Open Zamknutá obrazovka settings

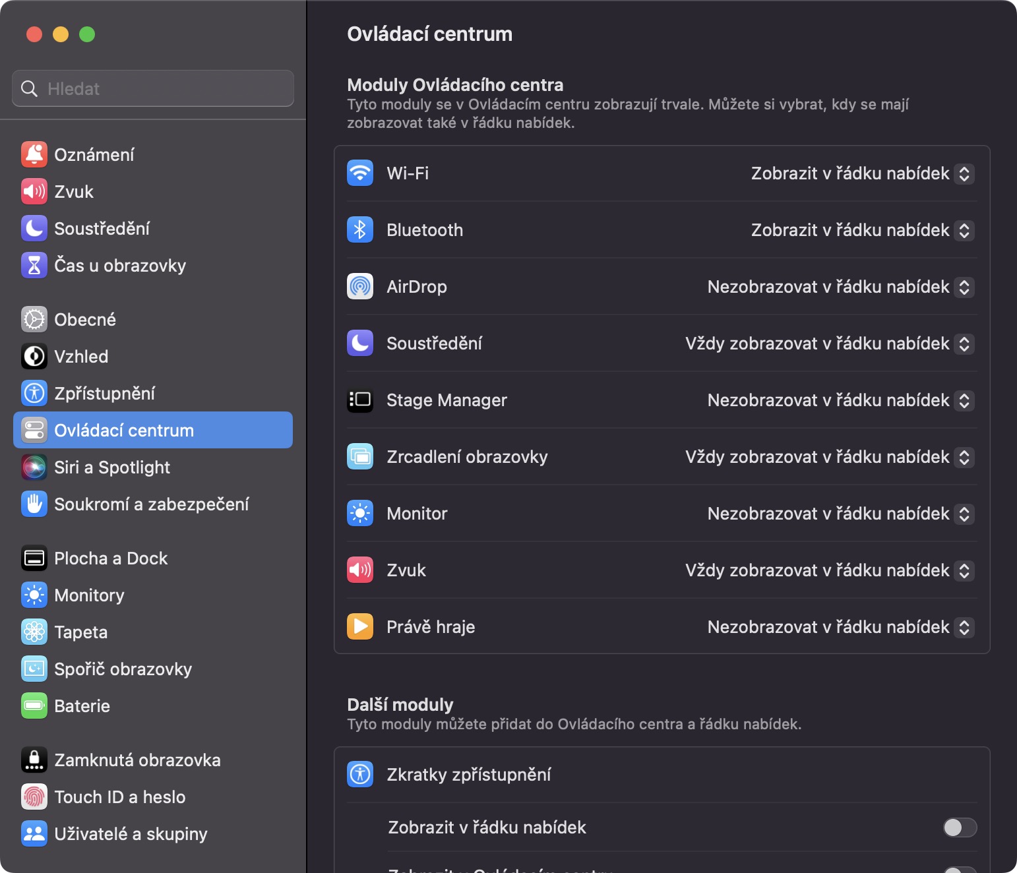(x=137, y=760)
